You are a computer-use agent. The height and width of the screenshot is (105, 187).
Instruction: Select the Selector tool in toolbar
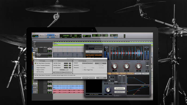[51, 35]
